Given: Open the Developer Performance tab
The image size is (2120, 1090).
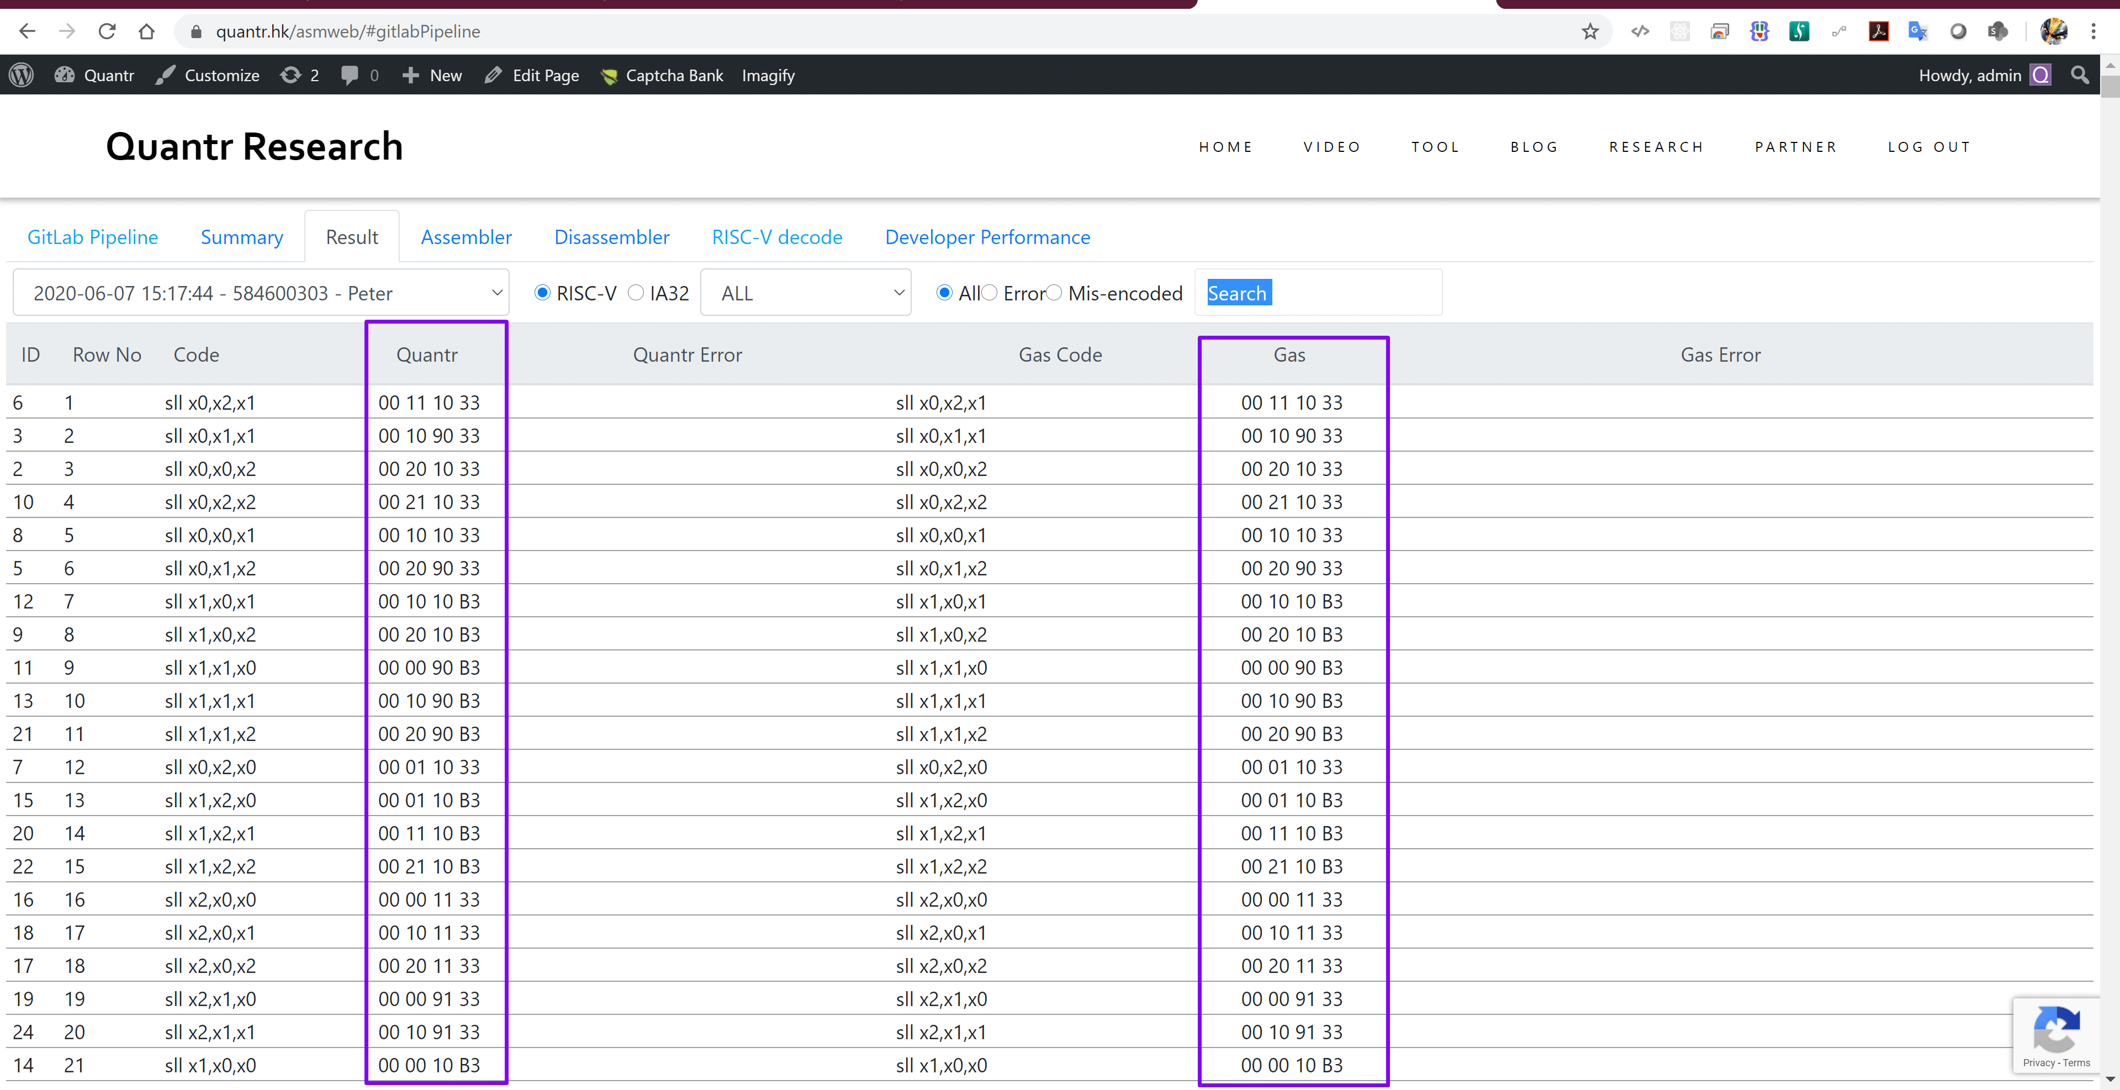Looking at the screenshot, I should [x=987, y=237].
